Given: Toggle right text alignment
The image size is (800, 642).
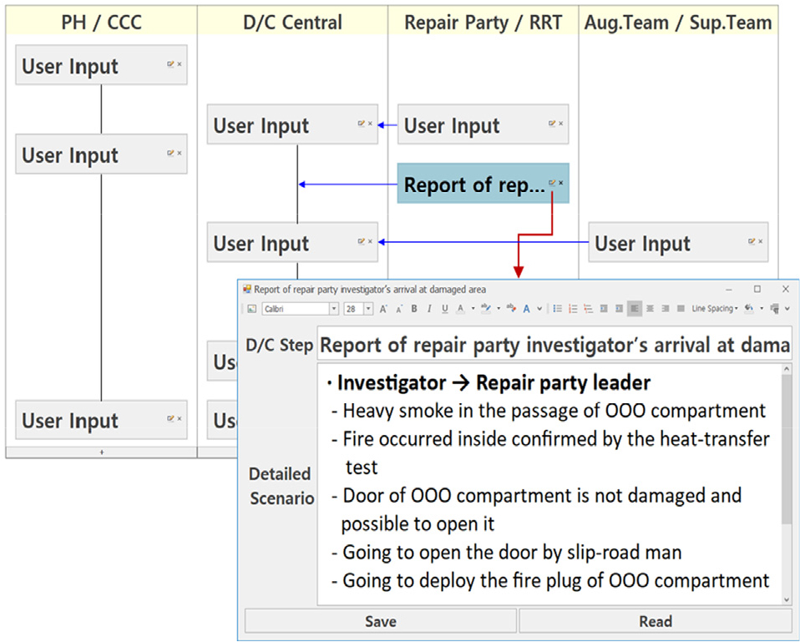Looking at the screenshot, I should coord(666,309).
